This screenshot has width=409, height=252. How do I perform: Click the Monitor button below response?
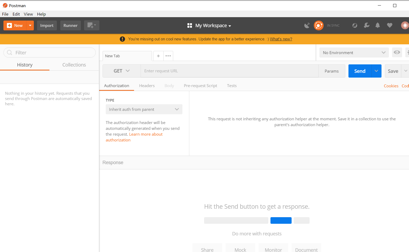click(273, 248)
